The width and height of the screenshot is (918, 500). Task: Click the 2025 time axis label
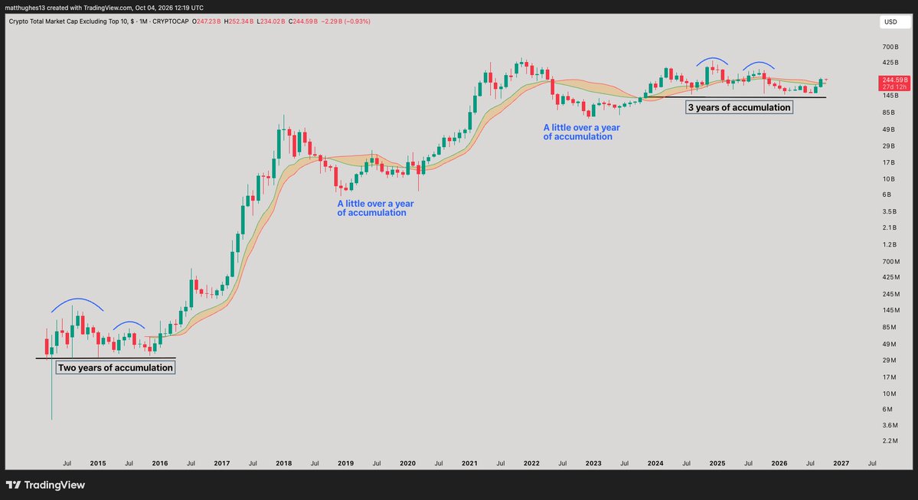pos(717,463)
